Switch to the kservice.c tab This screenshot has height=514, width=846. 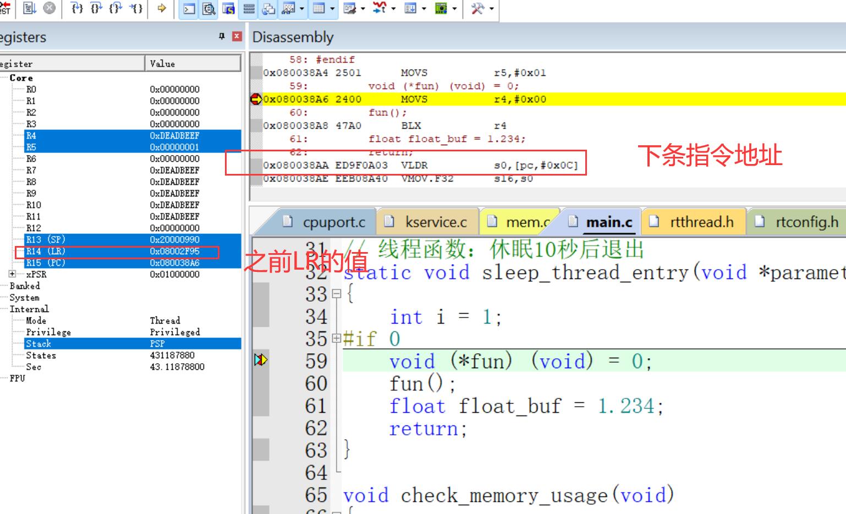[429, 222]
